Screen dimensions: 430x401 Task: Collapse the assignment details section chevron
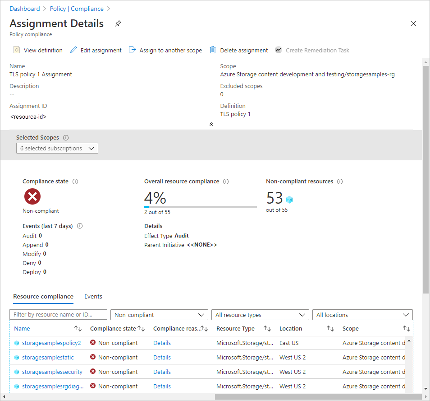(x=211, y=124)
